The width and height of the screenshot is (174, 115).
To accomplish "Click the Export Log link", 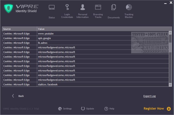I will (150, 96).
